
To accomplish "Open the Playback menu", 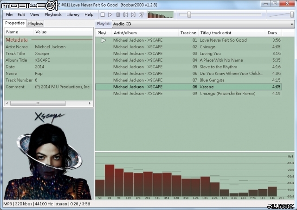I will 53,14.
